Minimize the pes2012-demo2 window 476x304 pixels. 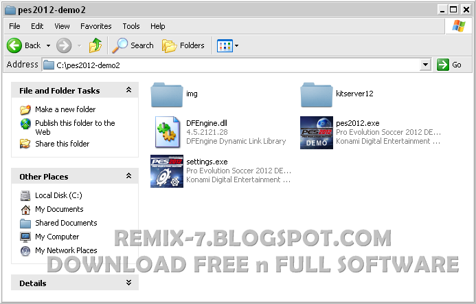tap(442, 10)
